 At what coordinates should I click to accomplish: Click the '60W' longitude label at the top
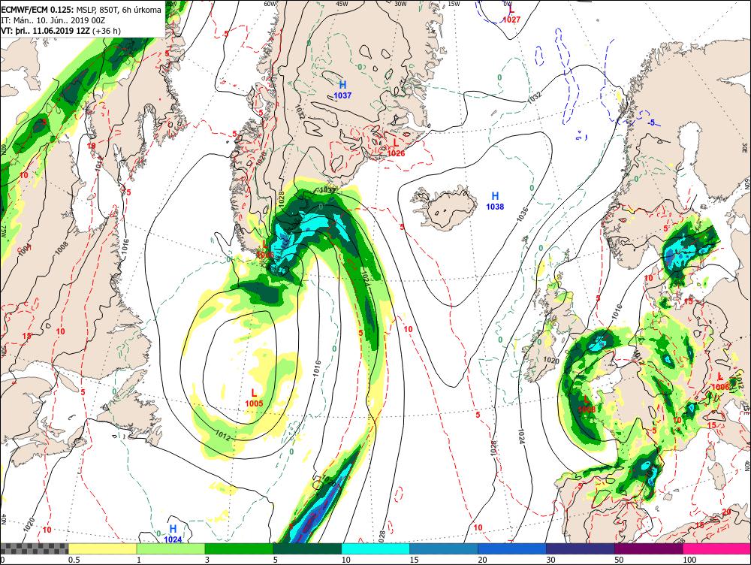[x=270, y=3]
